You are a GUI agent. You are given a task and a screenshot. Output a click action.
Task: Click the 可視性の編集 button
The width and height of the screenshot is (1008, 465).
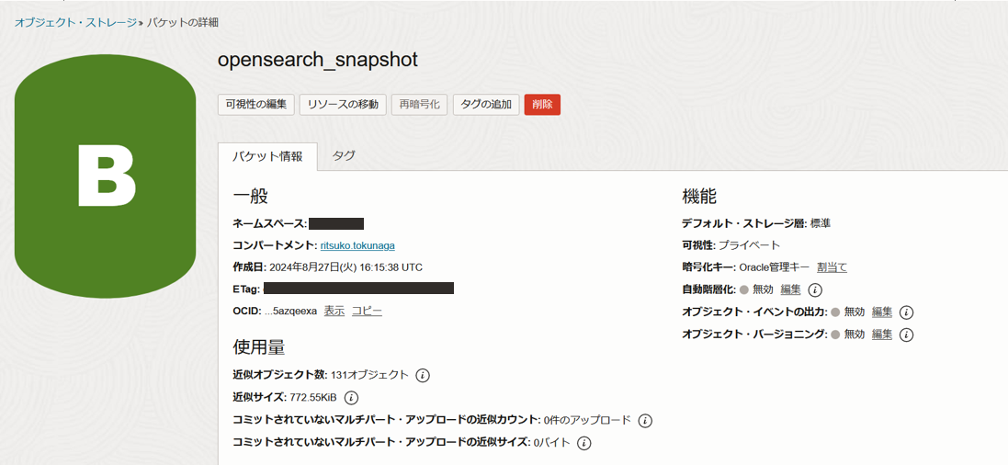pyautogui.click(x=255, y=105)
